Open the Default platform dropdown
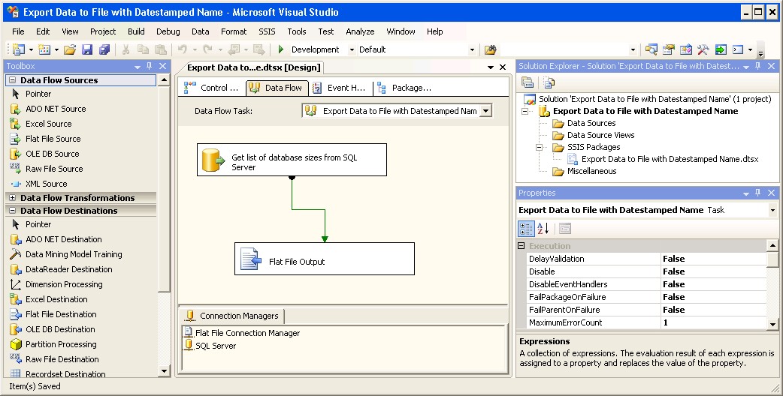Image resolution: width=783 pixels, height=396 pixels. (472, 49)
